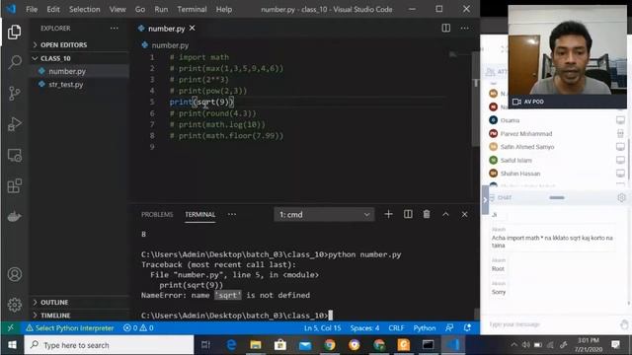Select the Terminal panel tab

(199, 215)
